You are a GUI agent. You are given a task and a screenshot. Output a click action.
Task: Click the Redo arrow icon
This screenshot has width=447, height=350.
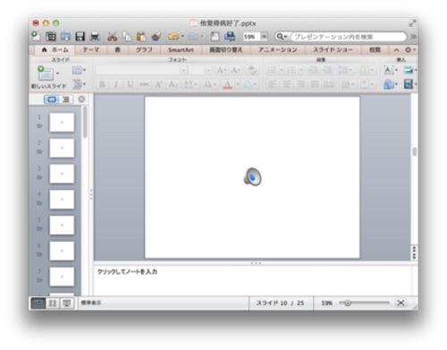click(193, 37)
